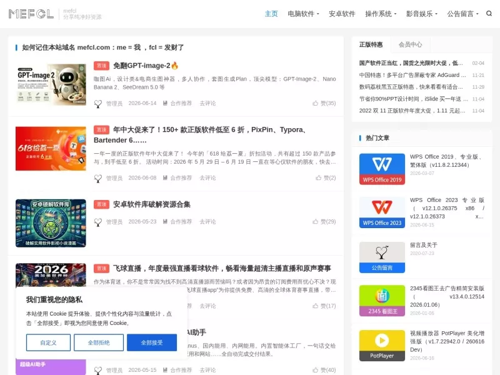This screenshot has width=500, height=375.
Task: Click thumbs-up icon on 安卓软件库 post
Action: click(315, 221)
